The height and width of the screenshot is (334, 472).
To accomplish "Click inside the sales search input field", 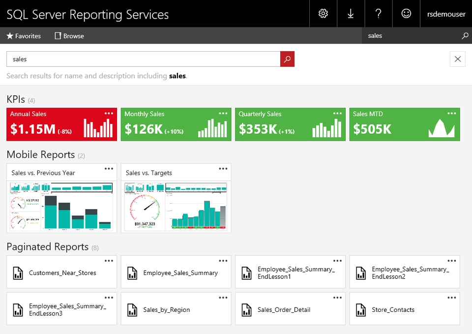I will (143, 59).
